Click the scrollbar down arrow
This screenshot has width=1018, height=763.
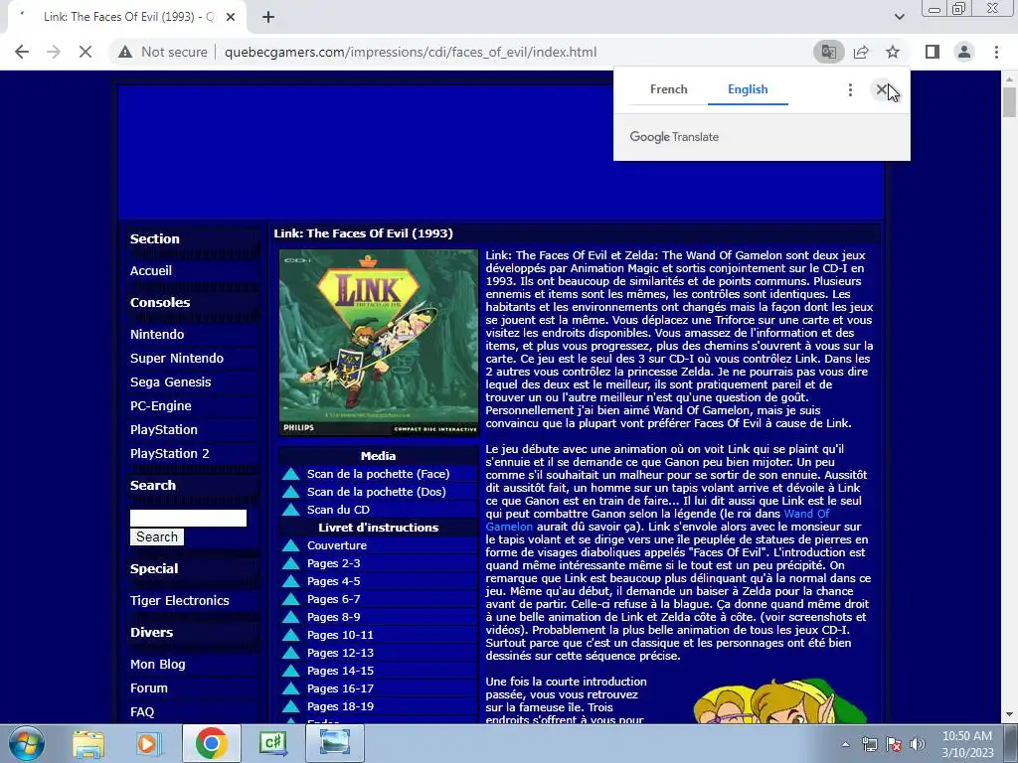(1009, 715)
